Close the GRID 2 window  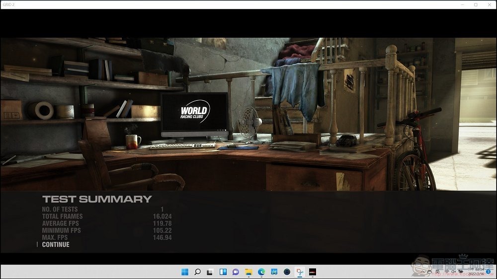point(490,4)
